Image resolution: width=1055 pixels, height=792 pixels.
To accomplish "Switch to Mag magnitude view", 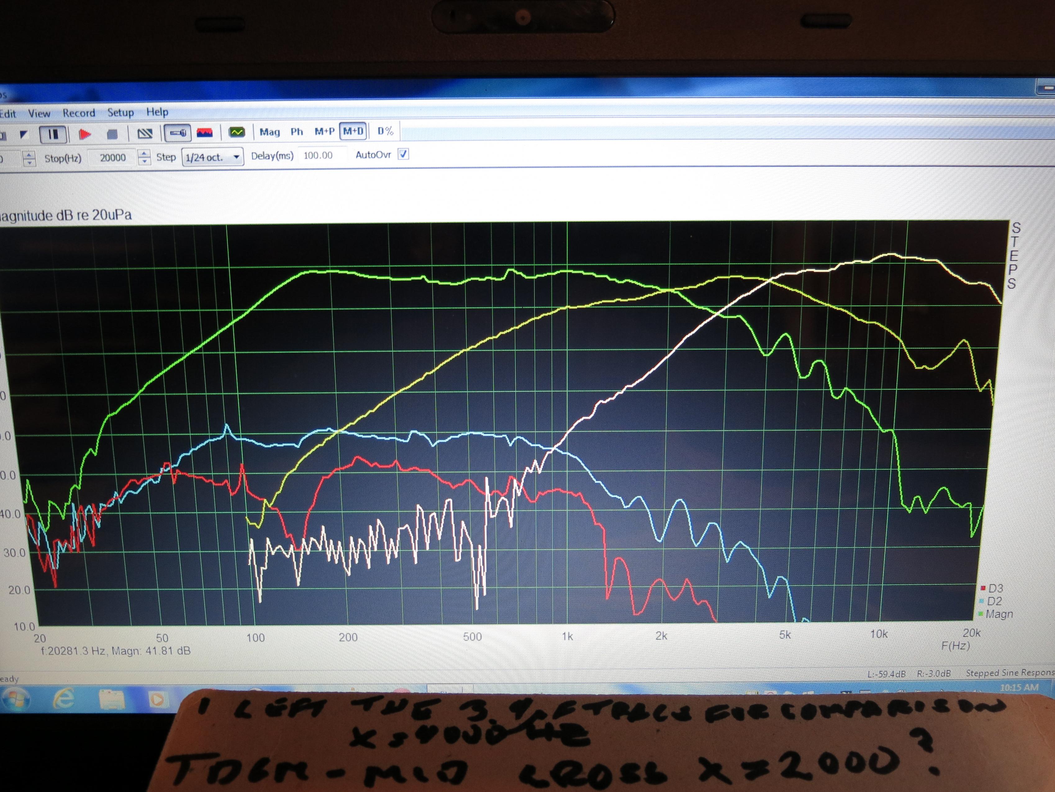I will [269, 132].
